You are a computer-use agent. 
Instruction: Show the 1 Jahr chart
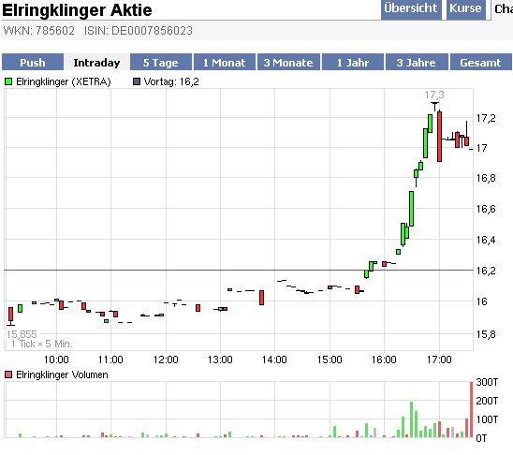click(x=353, y=63)
